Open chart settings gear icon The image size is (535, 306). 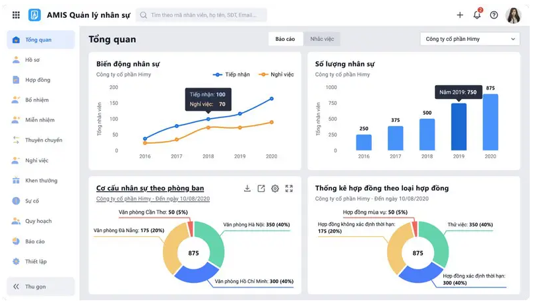(275, 189)
